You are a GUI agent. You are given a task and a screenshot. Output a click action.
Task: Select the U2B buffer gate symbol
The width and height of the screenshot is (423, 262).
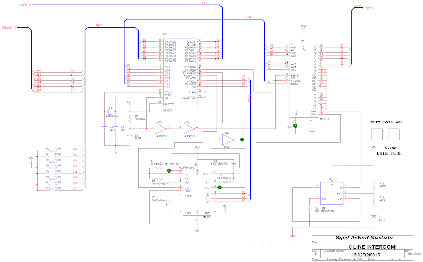pyautogui.click(x=189, y=128)
